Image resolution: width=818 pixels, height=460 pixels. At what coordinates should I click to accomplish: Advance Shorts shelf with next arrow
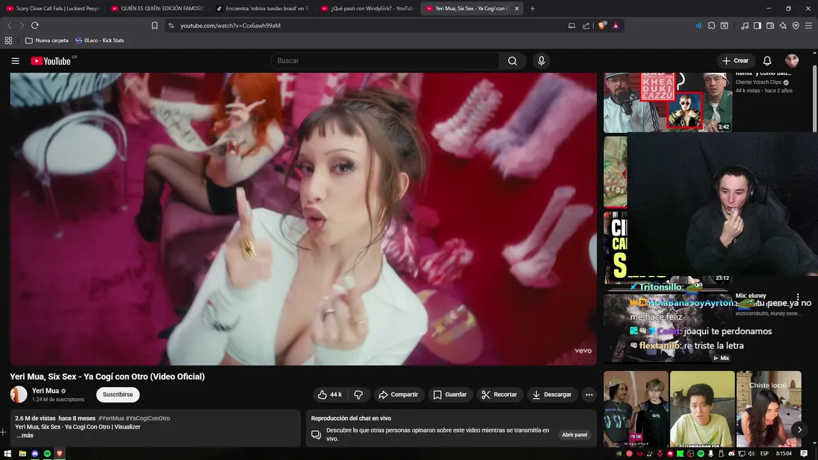799,429
